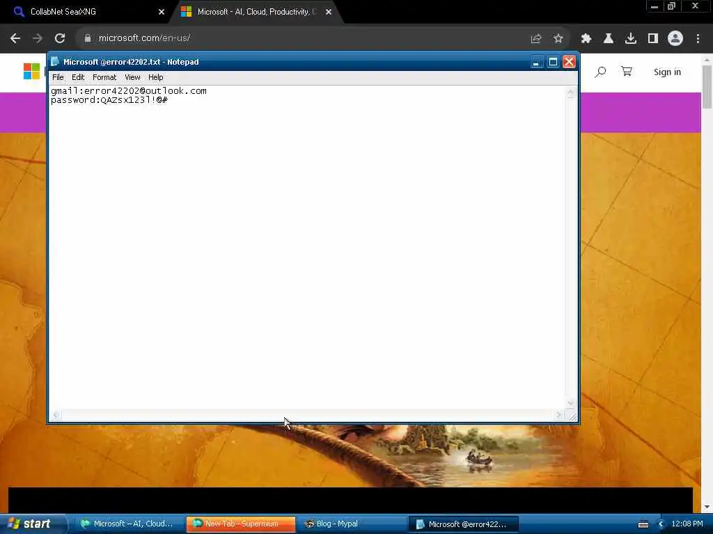Viewport: 713px width, 534px height.
Task: Click the password line in Notepad
Action: (109, 100)
